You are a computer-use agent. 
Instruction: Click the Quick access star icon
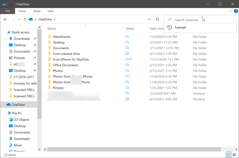[9, 32]
